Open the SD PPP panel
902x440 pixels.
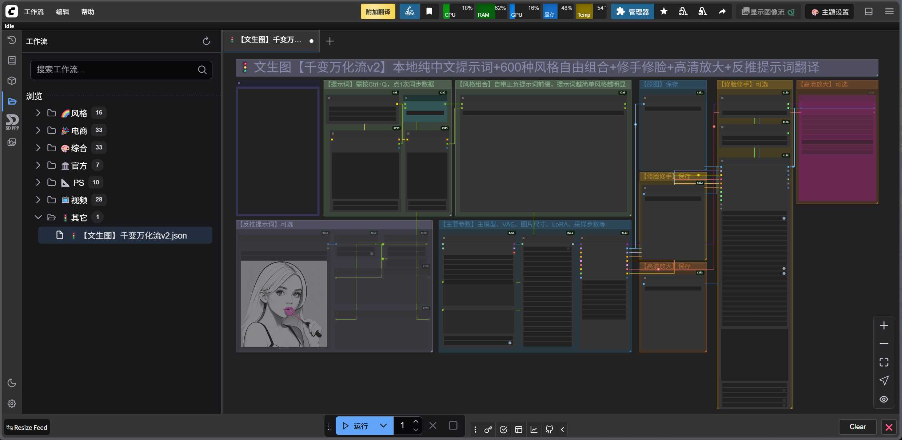(x=12, y=122)
